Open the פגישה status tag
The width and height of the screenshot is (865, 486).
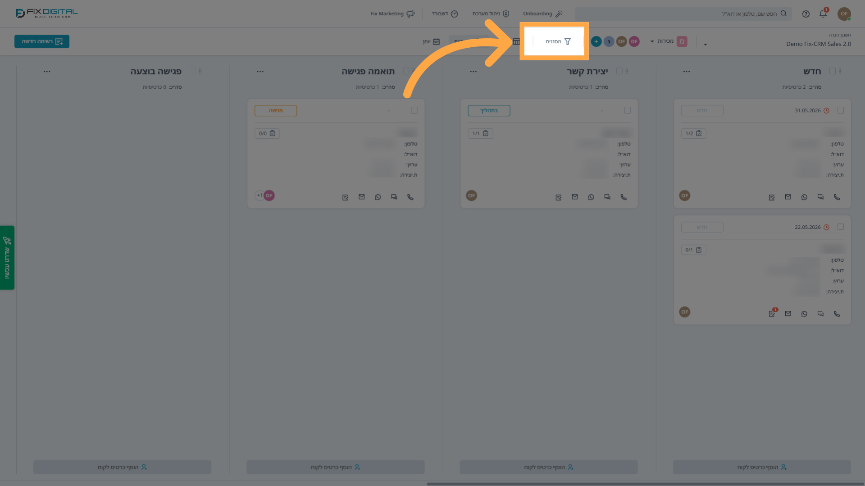276,110
